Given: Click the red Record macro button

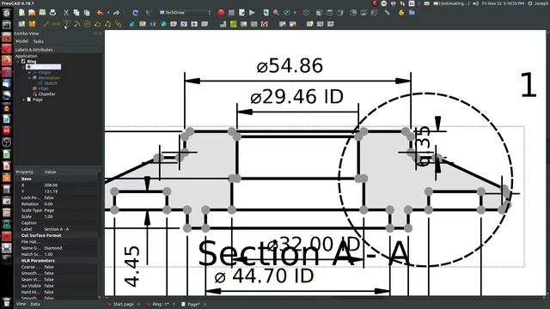Looking at the screenshot, I should pyautogui.click(x=221, y=13).
